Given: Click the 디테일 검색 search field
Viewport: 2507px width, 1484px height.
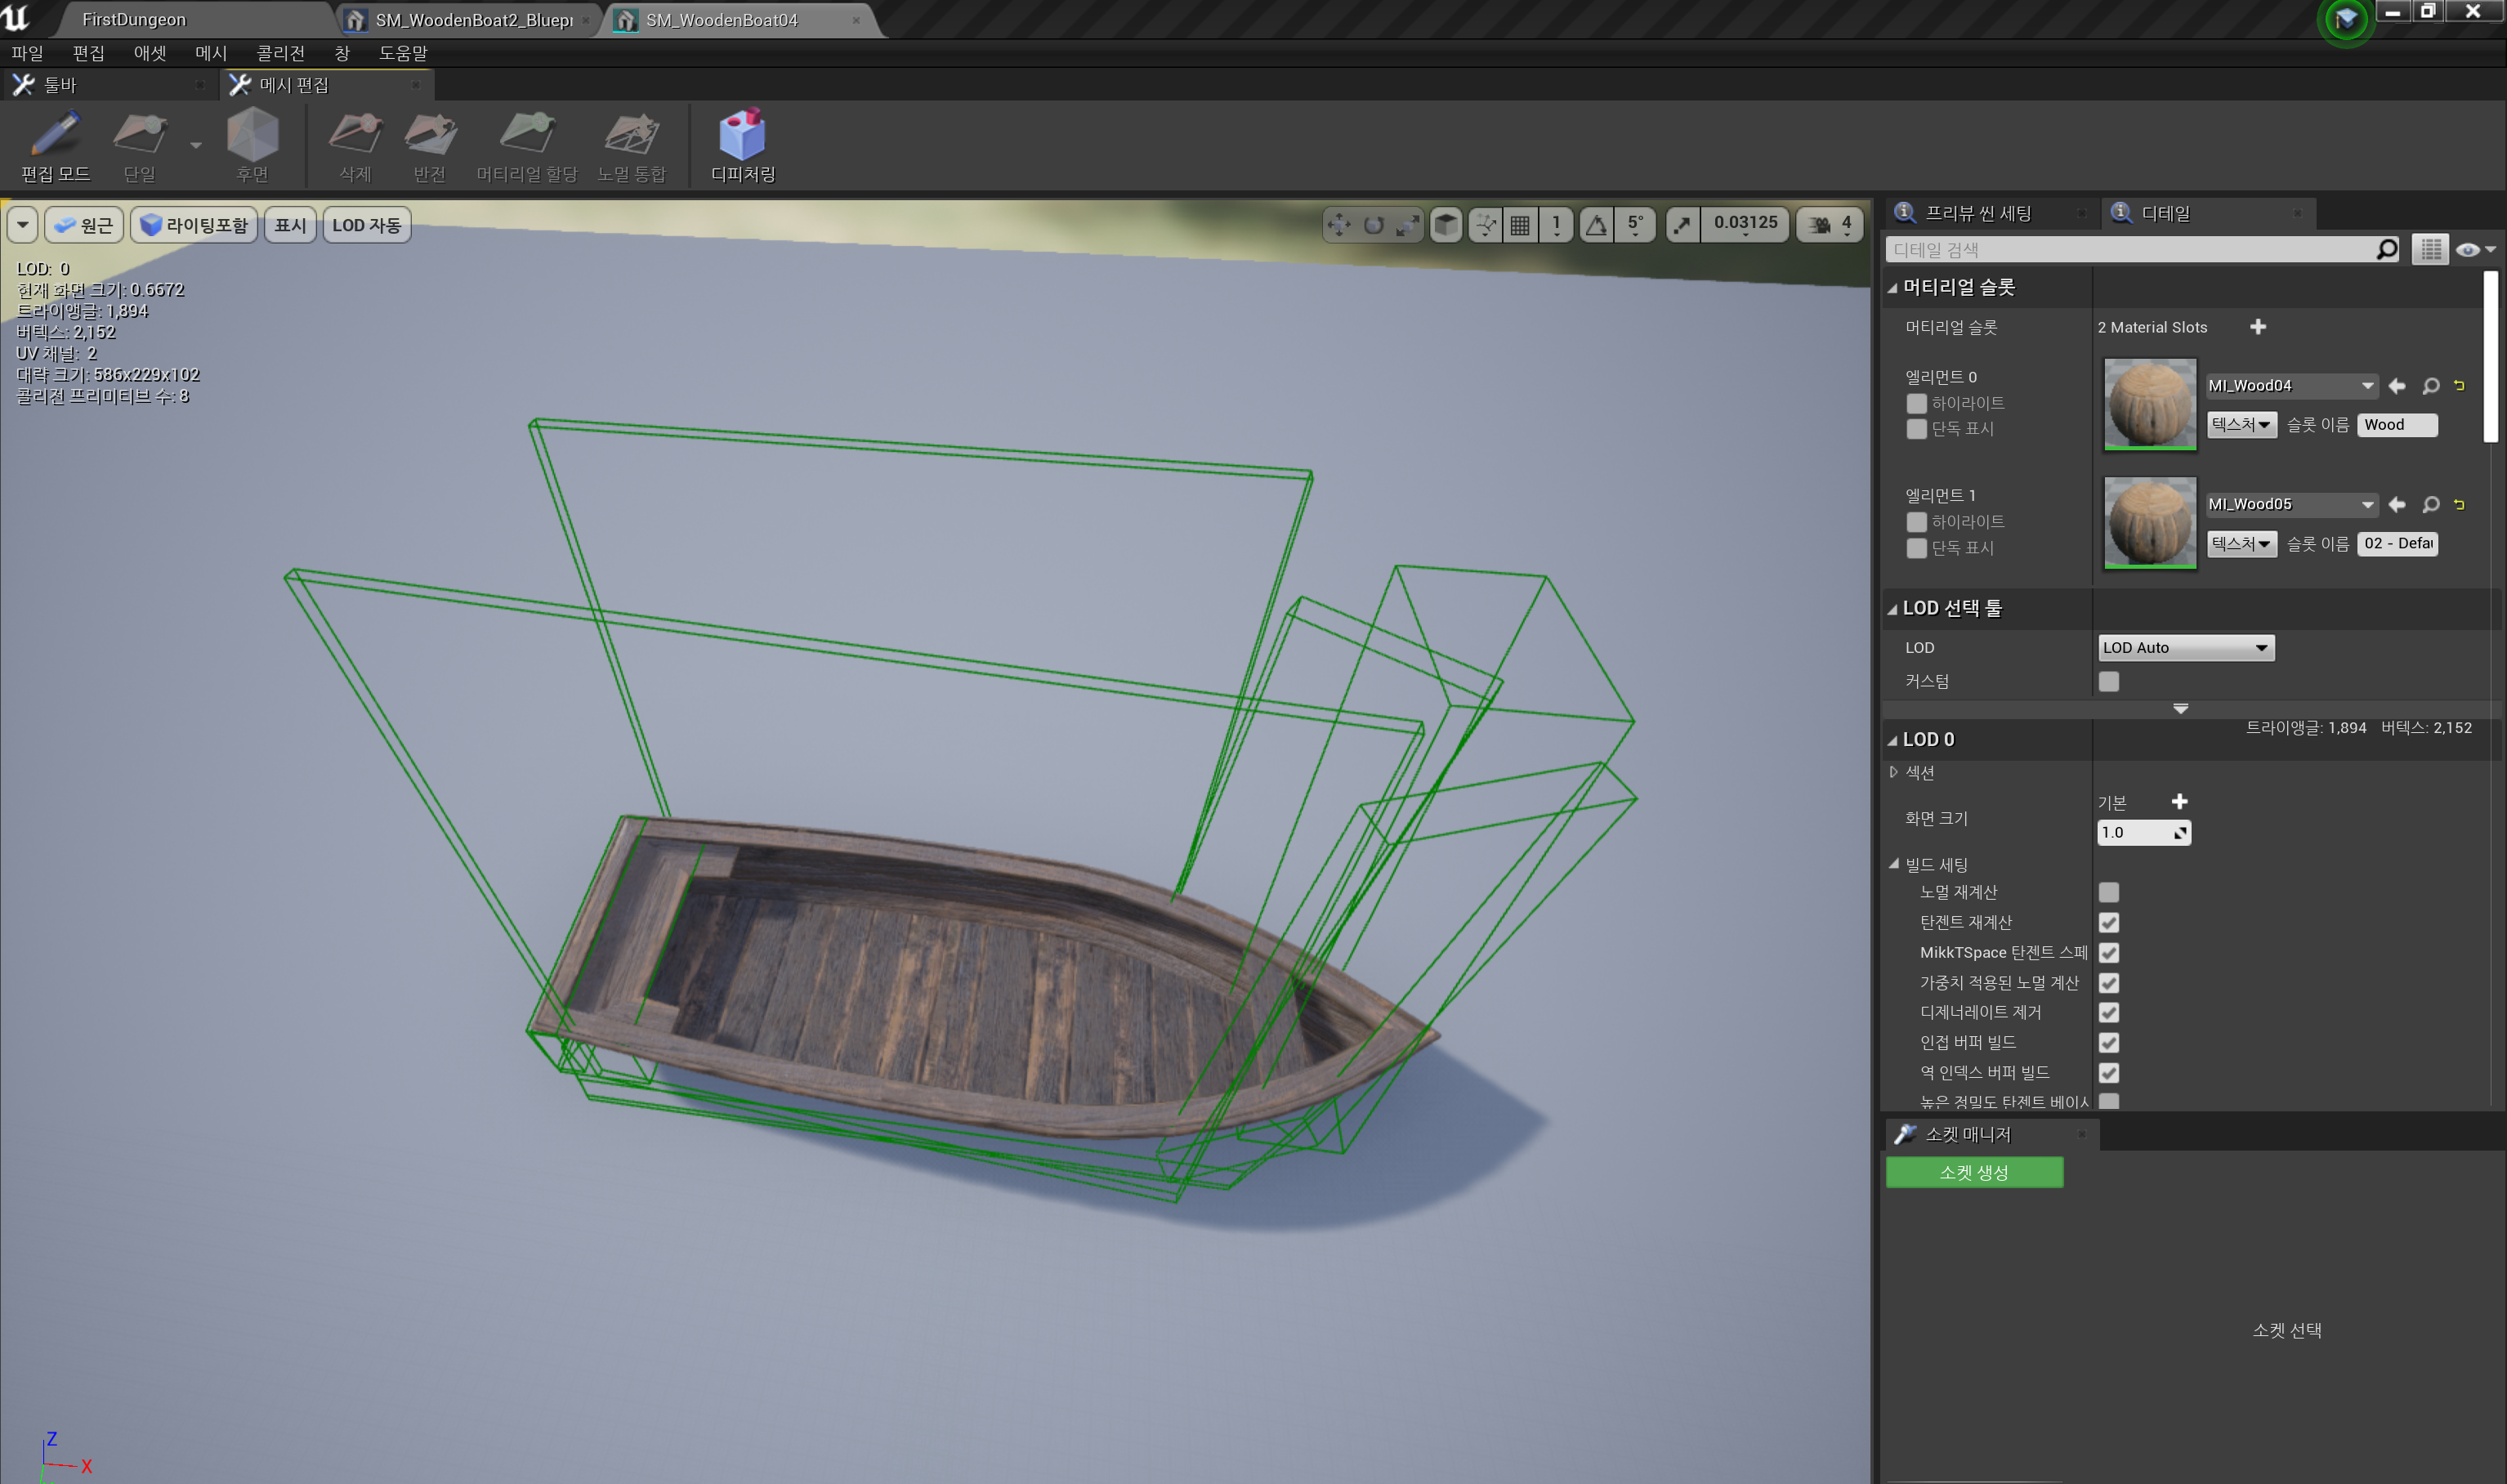Looking at the screenshot, I should 2142,250.
